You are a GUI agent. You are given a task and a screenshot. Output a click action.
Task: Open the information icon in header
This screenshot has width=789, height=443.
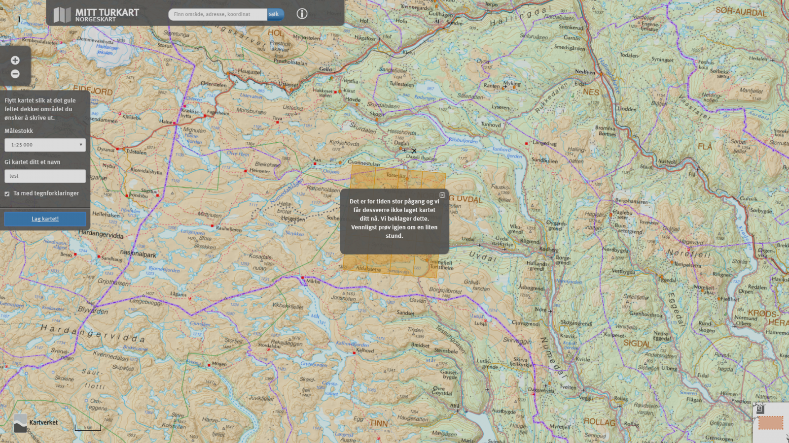[x=302, y=14]
